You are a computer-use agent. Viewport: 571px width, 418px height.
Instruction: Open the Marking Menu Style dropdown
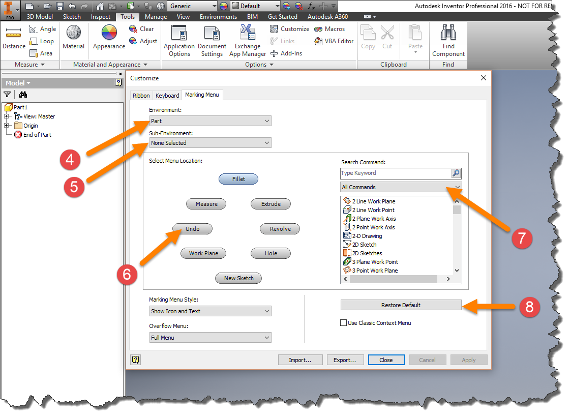point(211,311)
